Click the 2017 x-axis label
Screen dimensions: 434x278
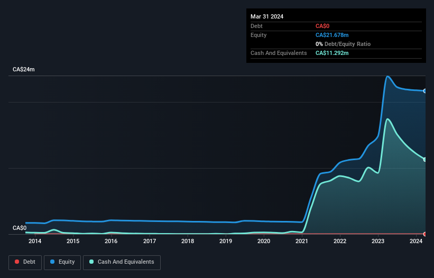pyautogui.click(x=150, y=241)
